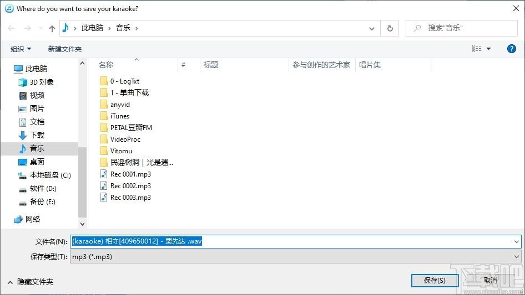Click sidebar scrollbar up arrow
This screenshot has height=295, width=525.
pyautogui.click(x=82, y=63)
